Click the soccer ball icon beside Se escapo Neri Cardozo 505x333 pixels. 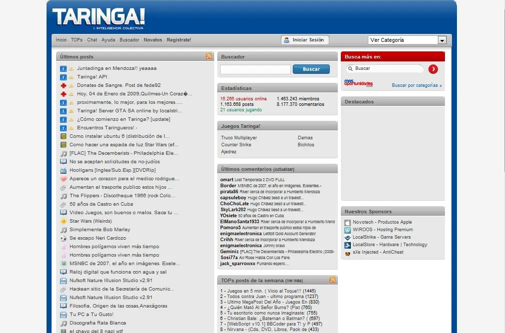64,238
